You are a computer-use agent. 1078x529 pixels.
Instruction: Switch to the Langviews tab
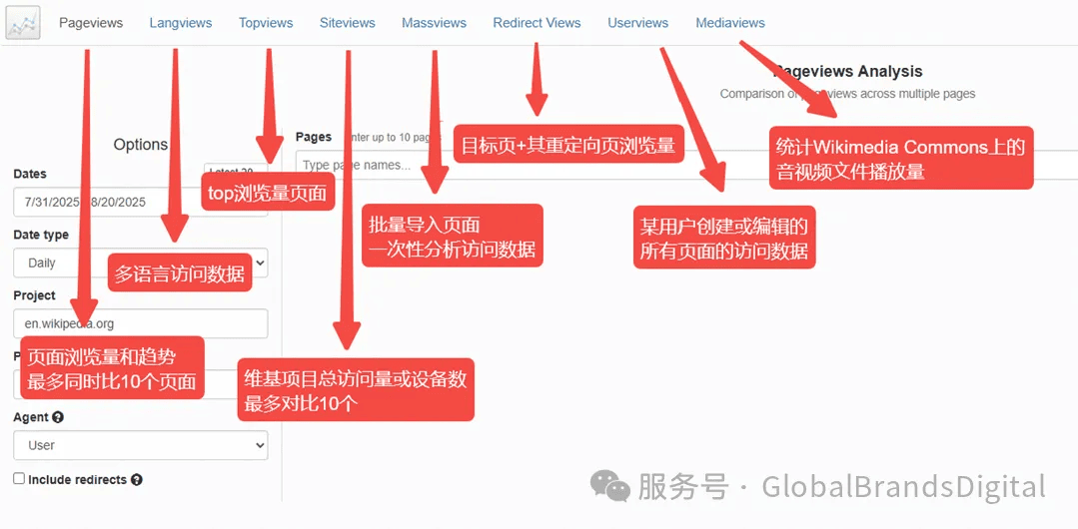(x=181, y=23)
